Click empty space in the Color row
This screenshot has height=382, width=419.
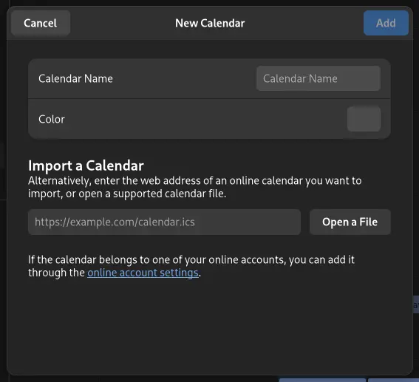[x=205, y=119]
